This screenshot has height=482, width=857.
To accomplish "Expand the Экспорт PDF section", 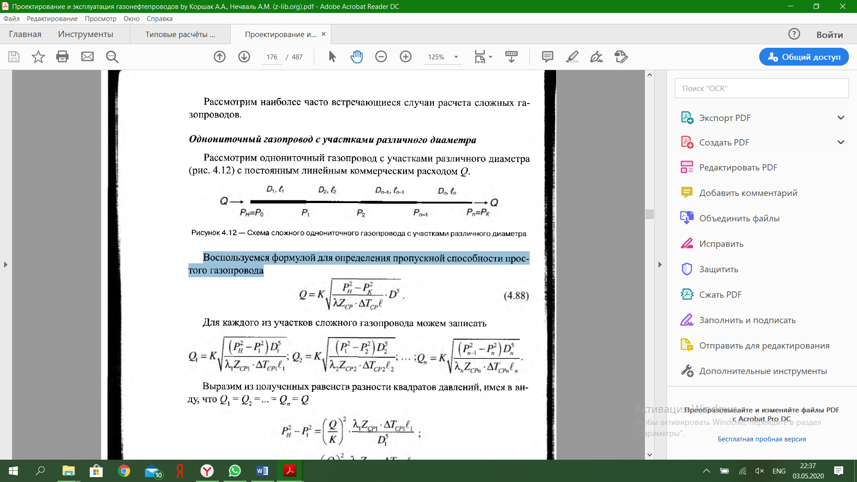I will [x=841, y=118].
